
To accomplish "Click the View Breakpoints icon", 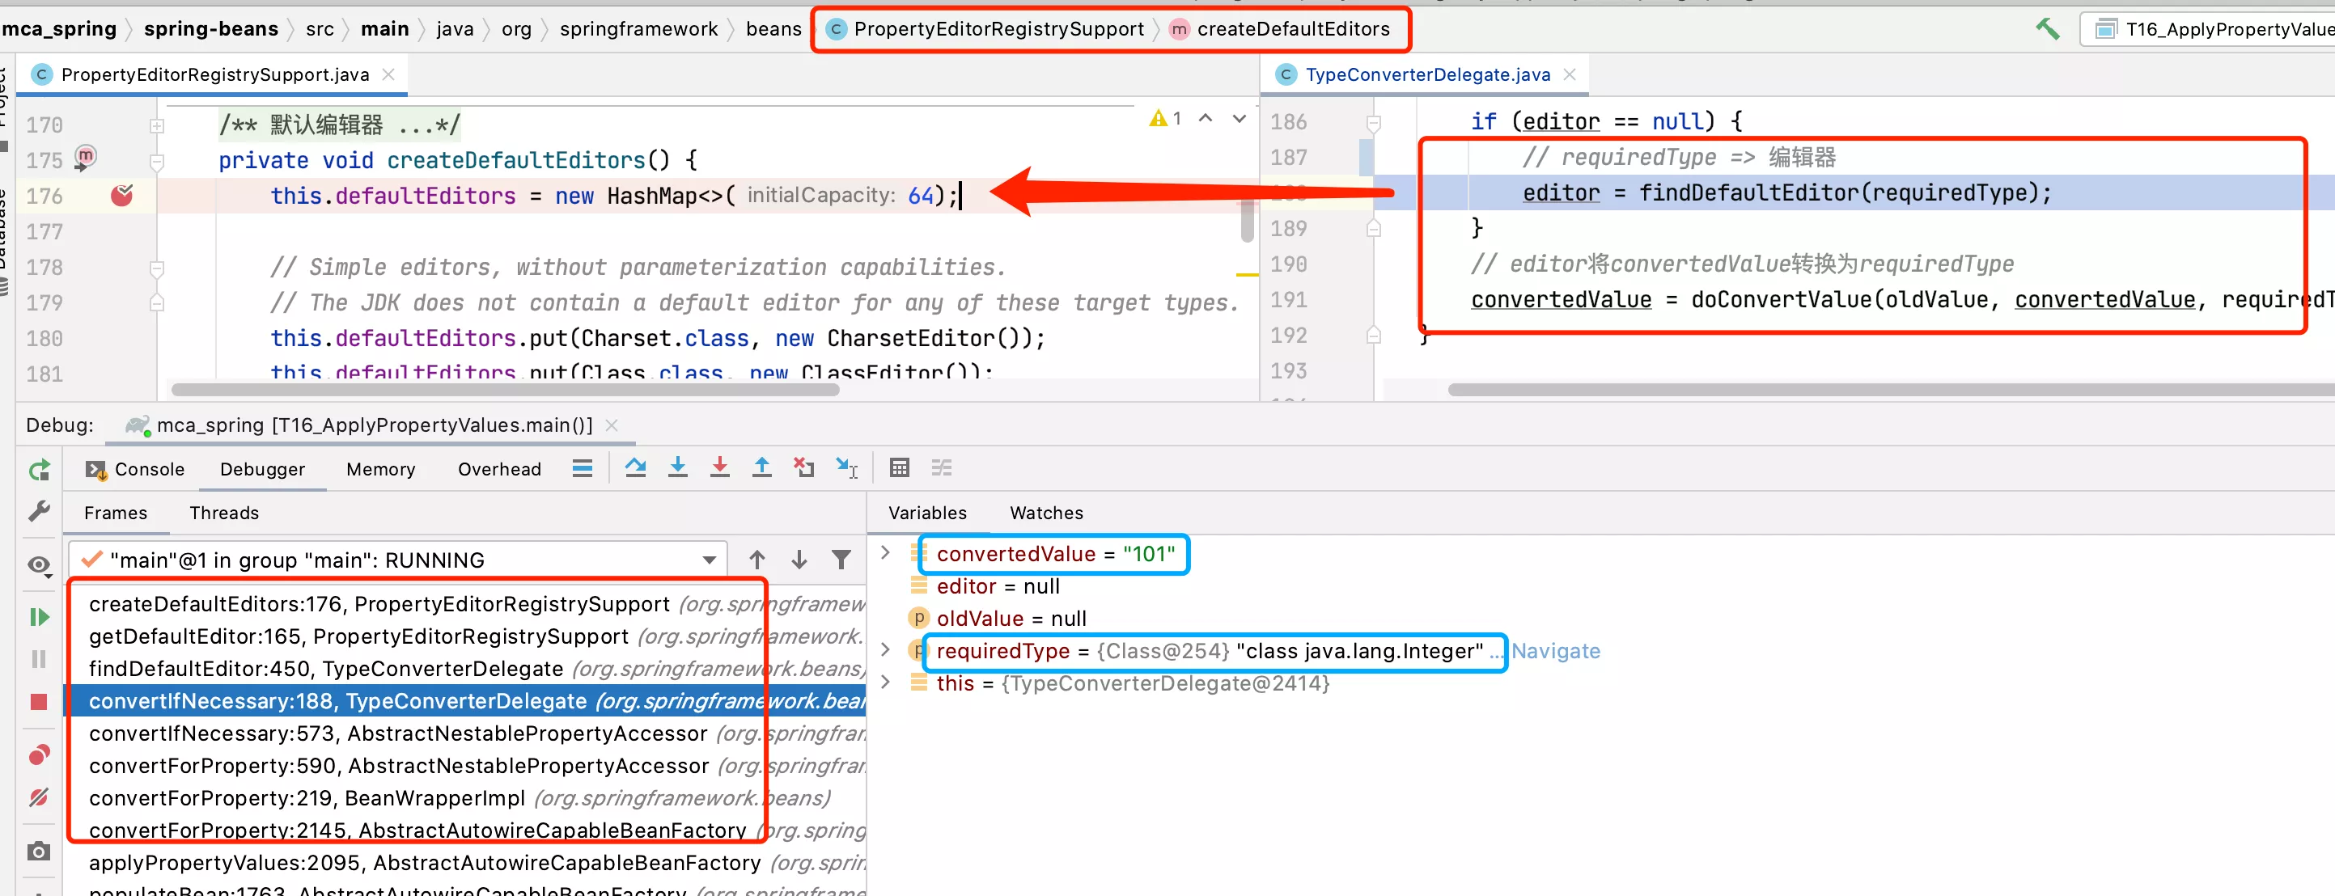I will tap(39, 754).
